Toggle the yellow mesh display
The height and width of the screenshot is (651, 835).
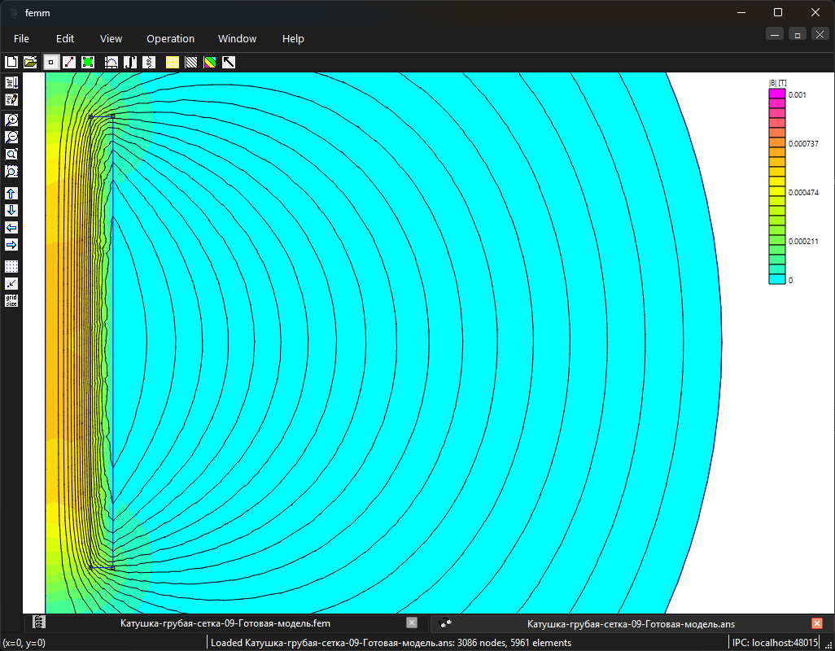click(172, 63)
